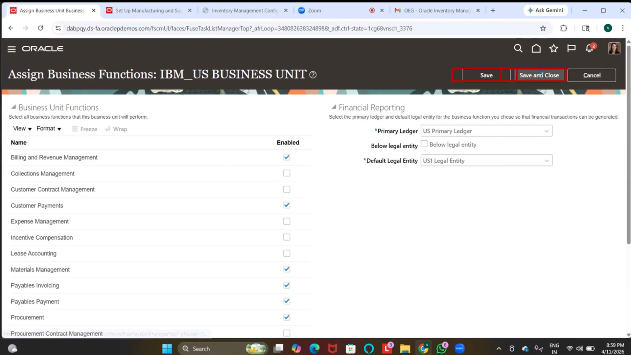This screenshot has width=631, height=355.
Task: Select Assign Business Unit Business tab
Action: point(52,11)
